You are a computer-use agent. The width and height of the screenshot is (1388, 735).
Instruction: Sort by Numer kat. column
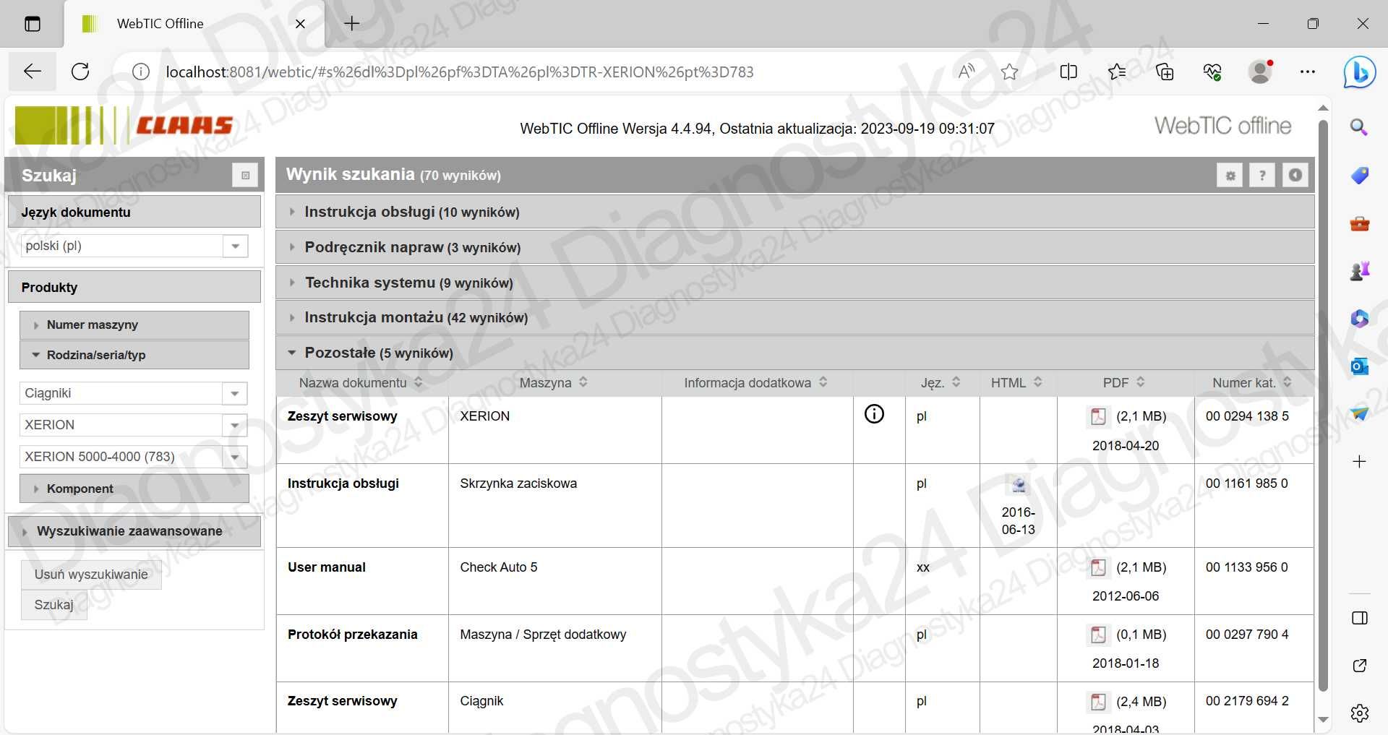tap(1254, 383)
